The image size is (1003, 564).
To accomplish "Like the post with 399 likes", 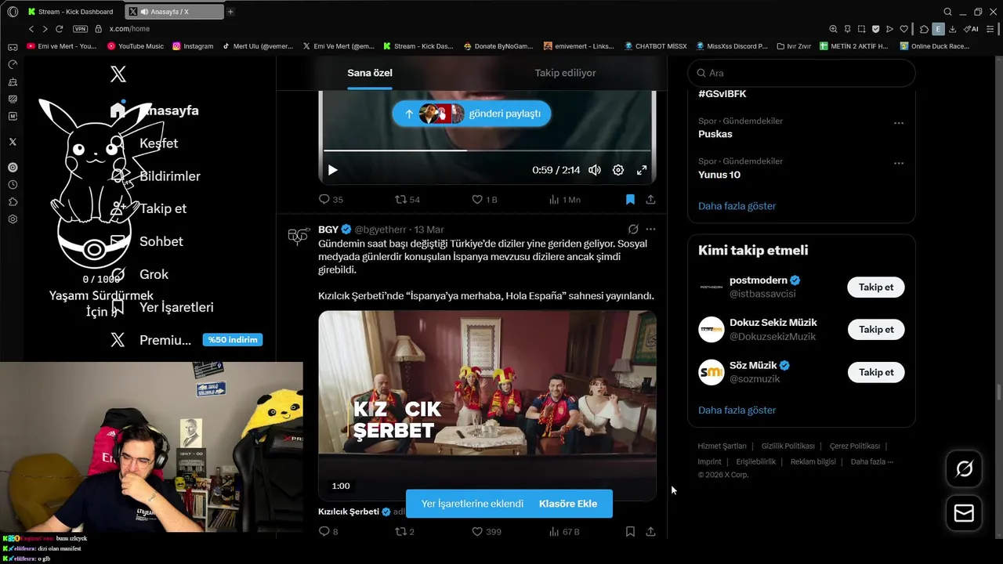I will tap(486, 532).
